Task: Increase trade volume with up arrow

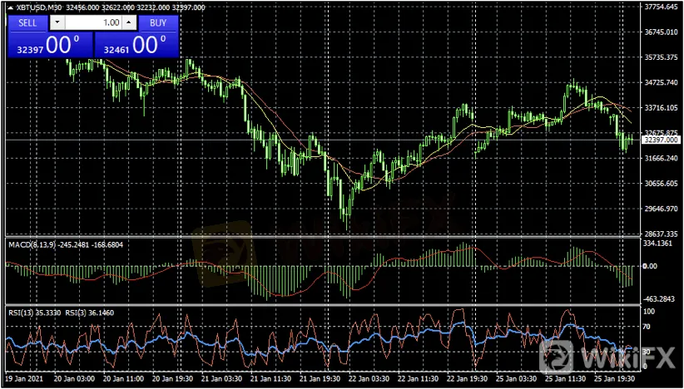Action: click(128, 23)
